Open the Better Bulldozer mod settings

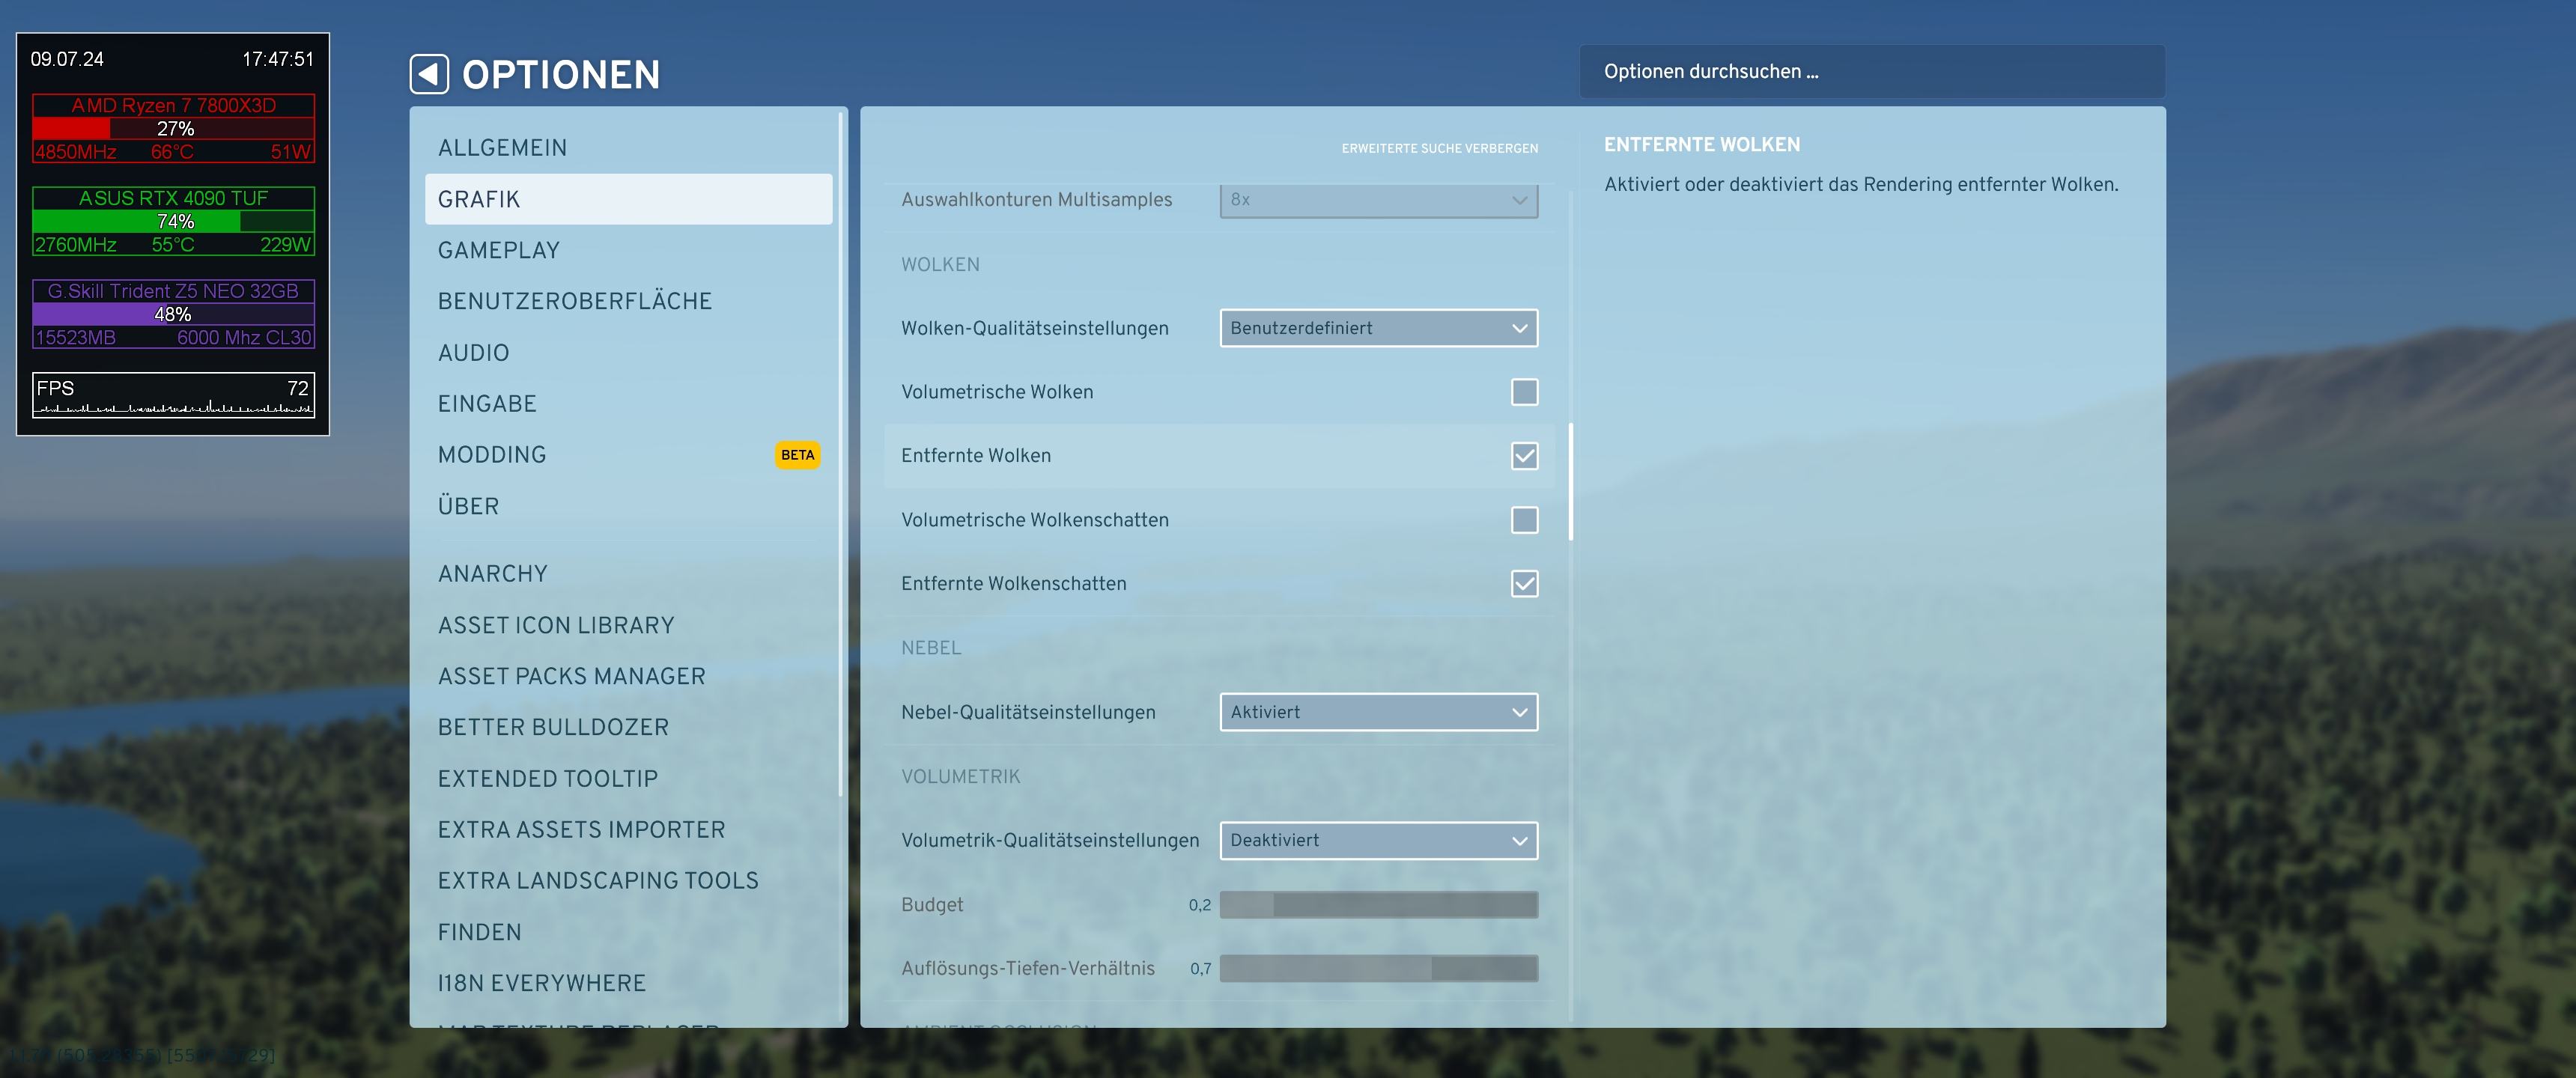click(x=553, y=727)
